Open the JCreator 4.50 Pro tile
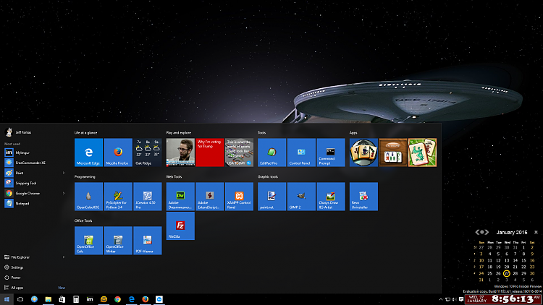 (x=148, y=197)
